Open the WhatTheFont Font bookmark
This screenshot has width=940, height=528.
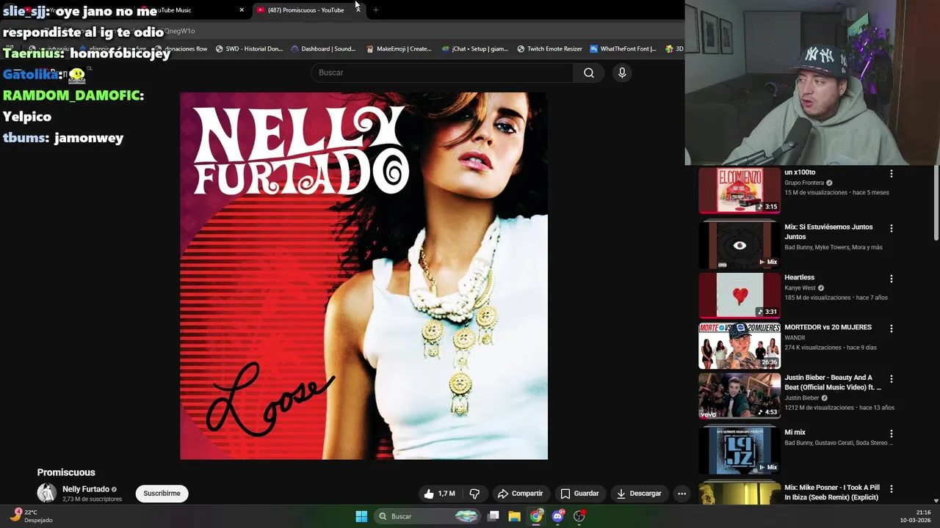pos(623,48)
